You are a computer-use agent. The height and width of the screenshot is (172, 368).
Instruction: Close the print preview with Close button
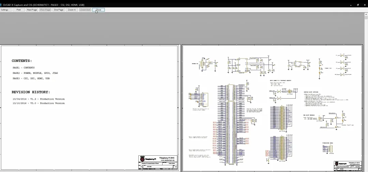[x=98, y=10]
